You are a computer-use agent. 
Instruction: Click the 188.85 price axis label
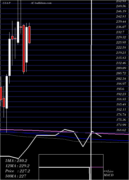(x=121, y=99)
